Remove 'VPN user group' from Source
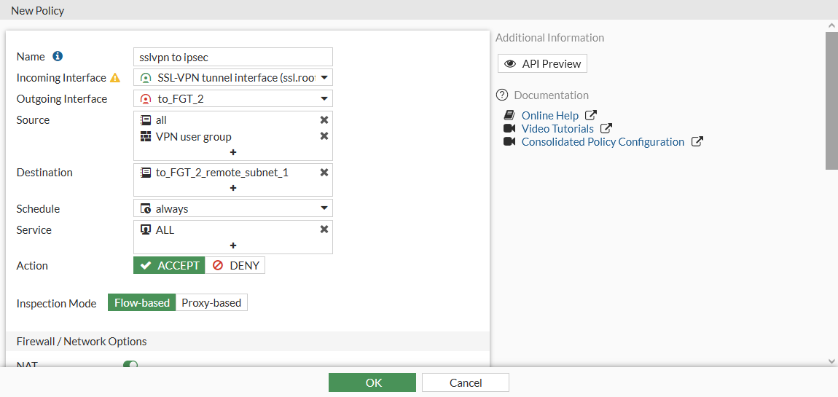838x397 pixels. tap(324, 136)
